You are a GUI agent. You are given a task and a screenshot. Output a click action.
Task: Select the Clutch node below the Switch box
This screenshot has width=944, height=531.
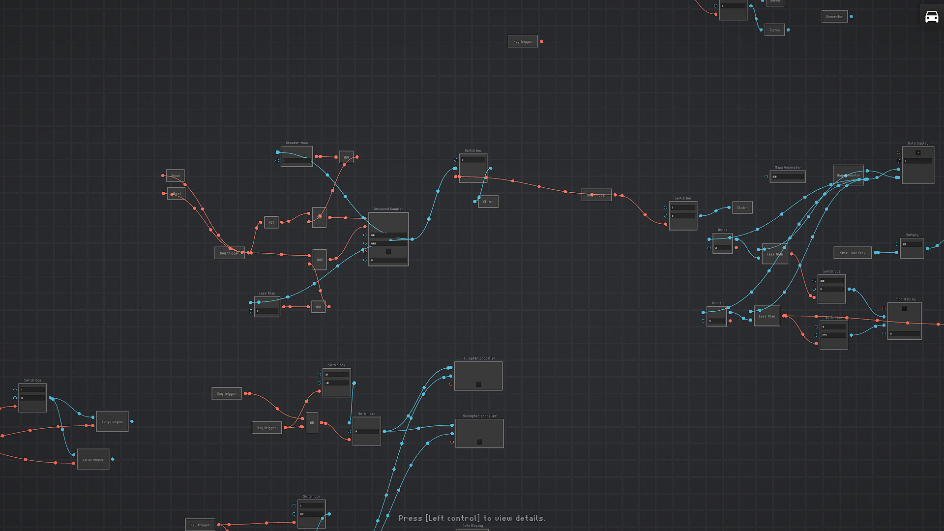488,202
